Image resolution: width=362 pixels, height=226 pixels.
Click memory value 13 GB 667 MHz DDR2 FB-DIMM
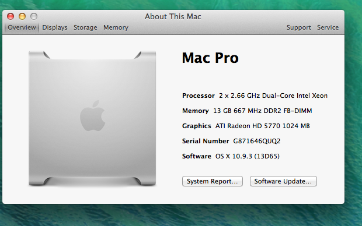tap(263, 111)
